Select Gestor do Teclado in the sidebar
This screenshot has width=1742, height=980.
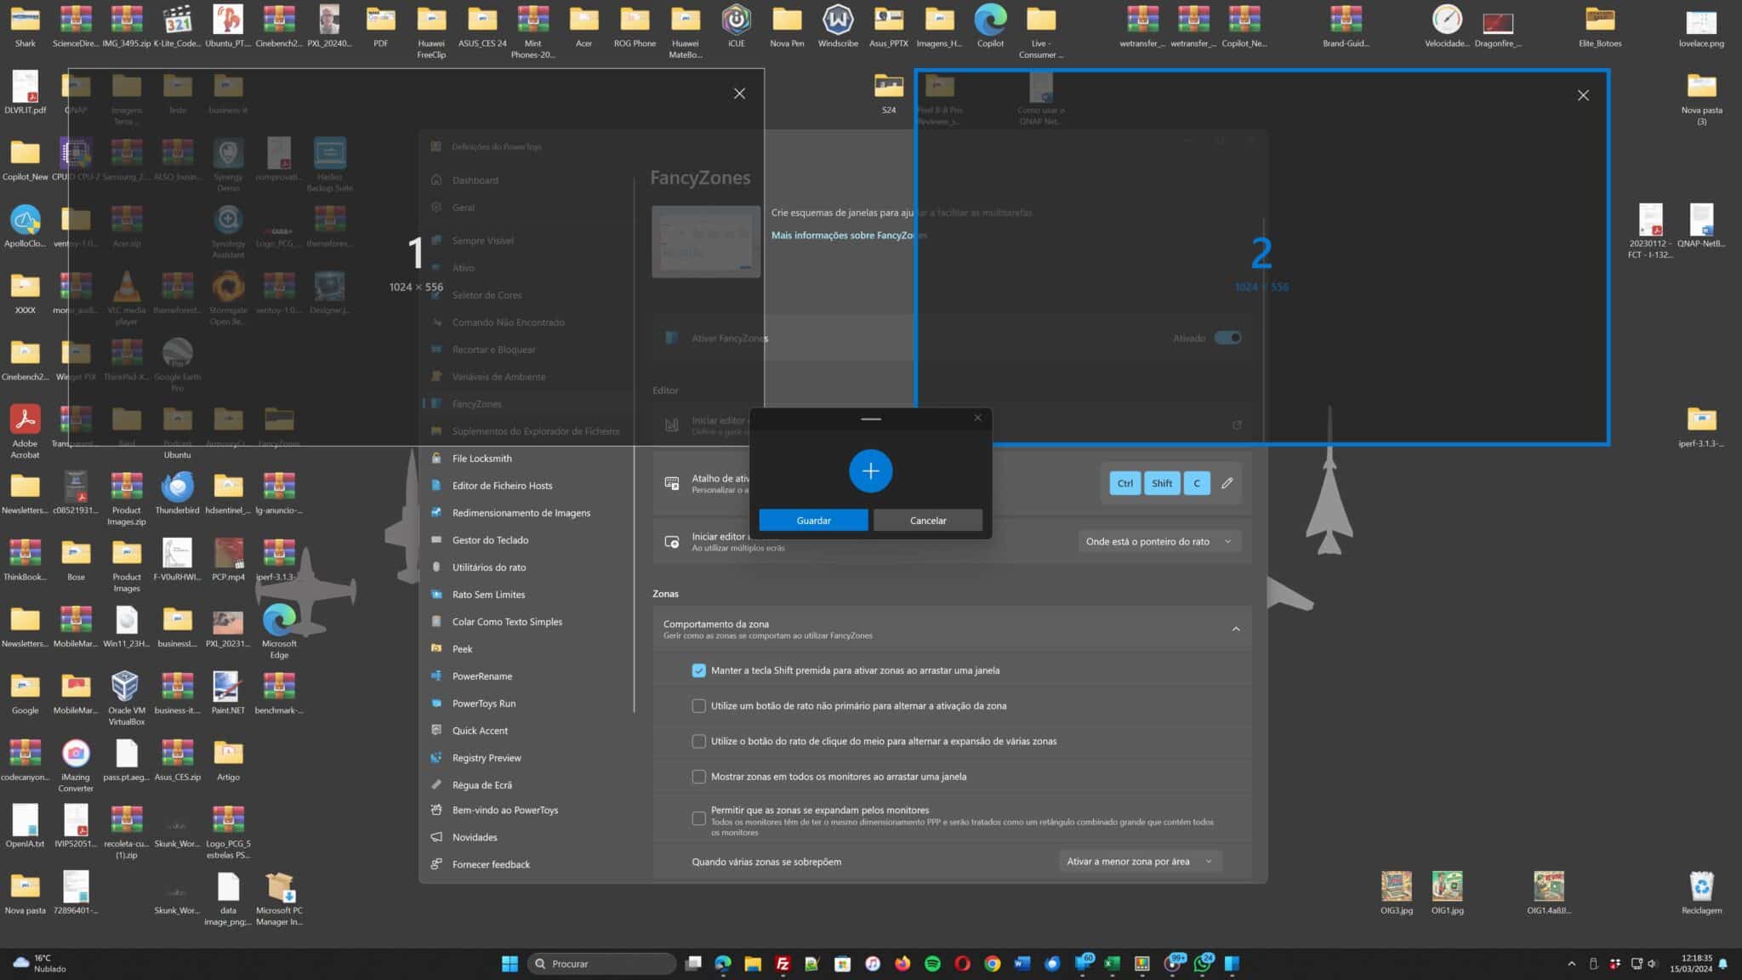[490, 540]
